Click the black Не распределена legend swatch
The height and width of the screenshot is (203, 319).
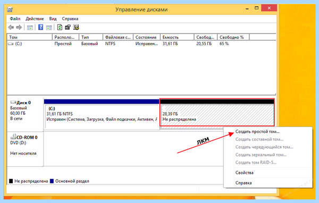click(11, 181)
